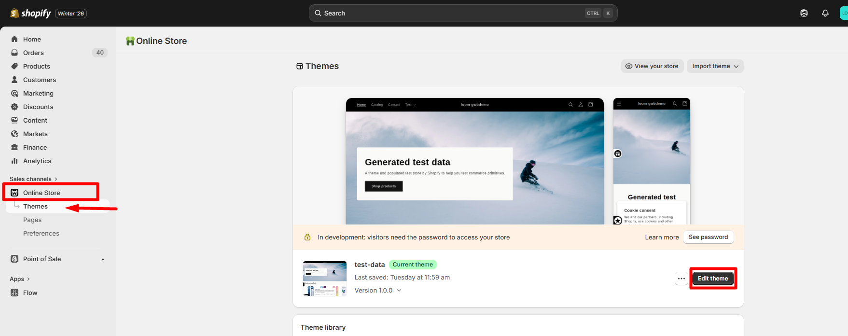
Task: Click the test-data theme thumbnail
Action: [x=324, y=279]
